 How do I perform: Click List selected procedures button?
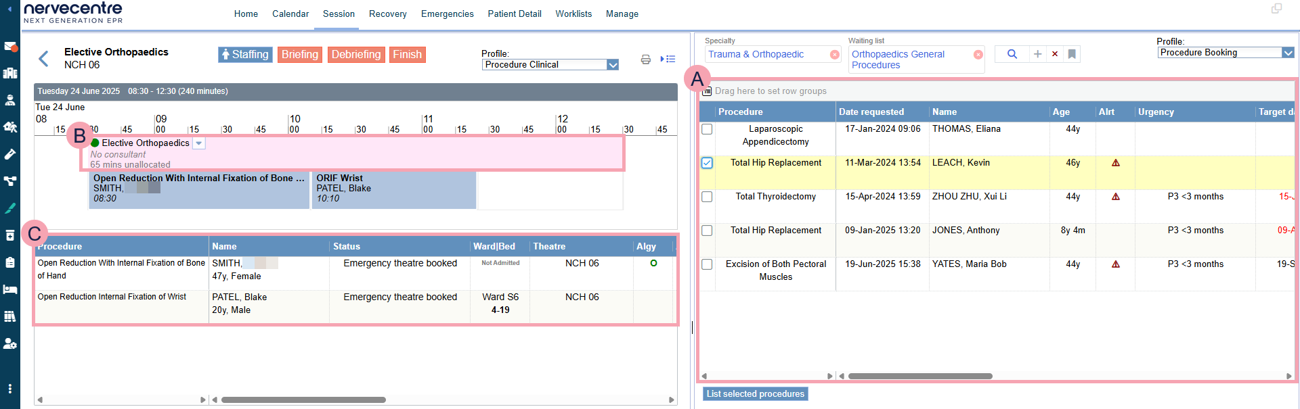[x=755, y=394]
